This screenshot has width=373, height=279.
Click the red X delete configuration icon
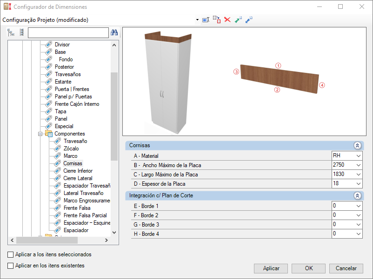[227, 19]
